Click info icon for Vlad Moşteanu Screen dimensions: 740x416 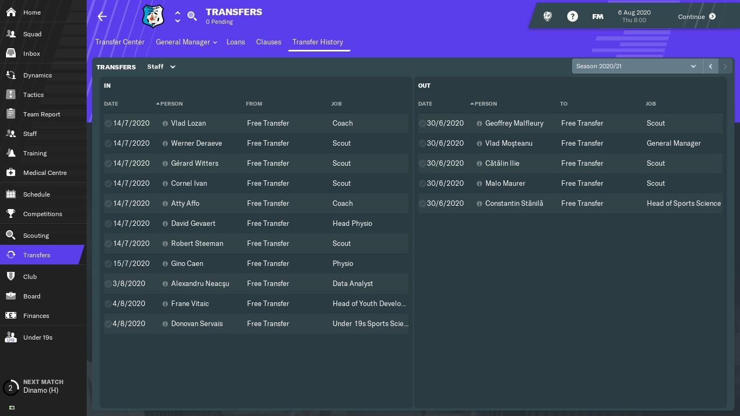[479, 144]
